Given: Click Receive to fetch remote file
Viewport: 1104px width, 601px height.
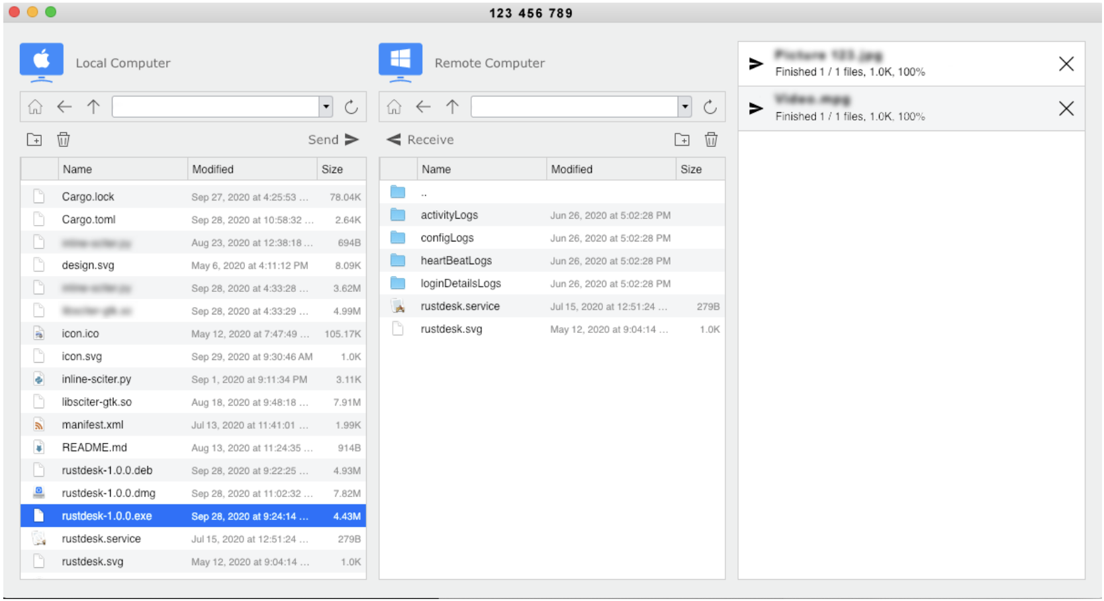Looking at the screenshot, I should [420, 140].
